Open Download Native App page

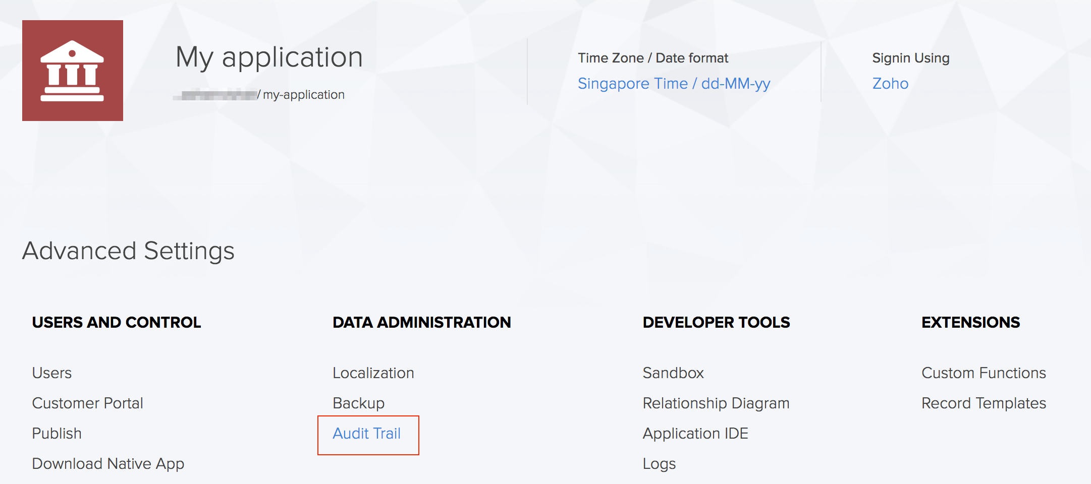108,463
